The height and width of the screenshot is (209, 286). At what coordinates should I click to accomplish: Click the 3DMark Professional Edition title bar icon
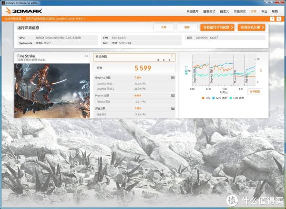point(3,3)
